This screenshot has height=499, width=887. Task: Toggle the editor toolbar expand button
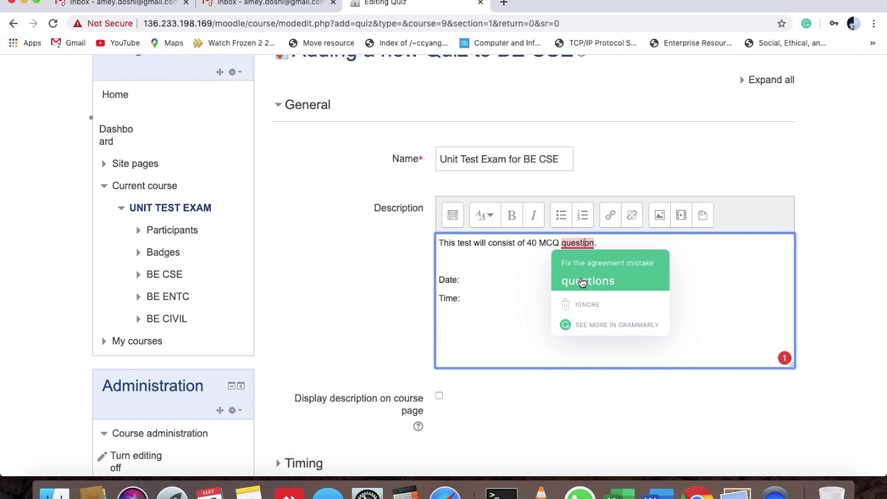(453, 215)
